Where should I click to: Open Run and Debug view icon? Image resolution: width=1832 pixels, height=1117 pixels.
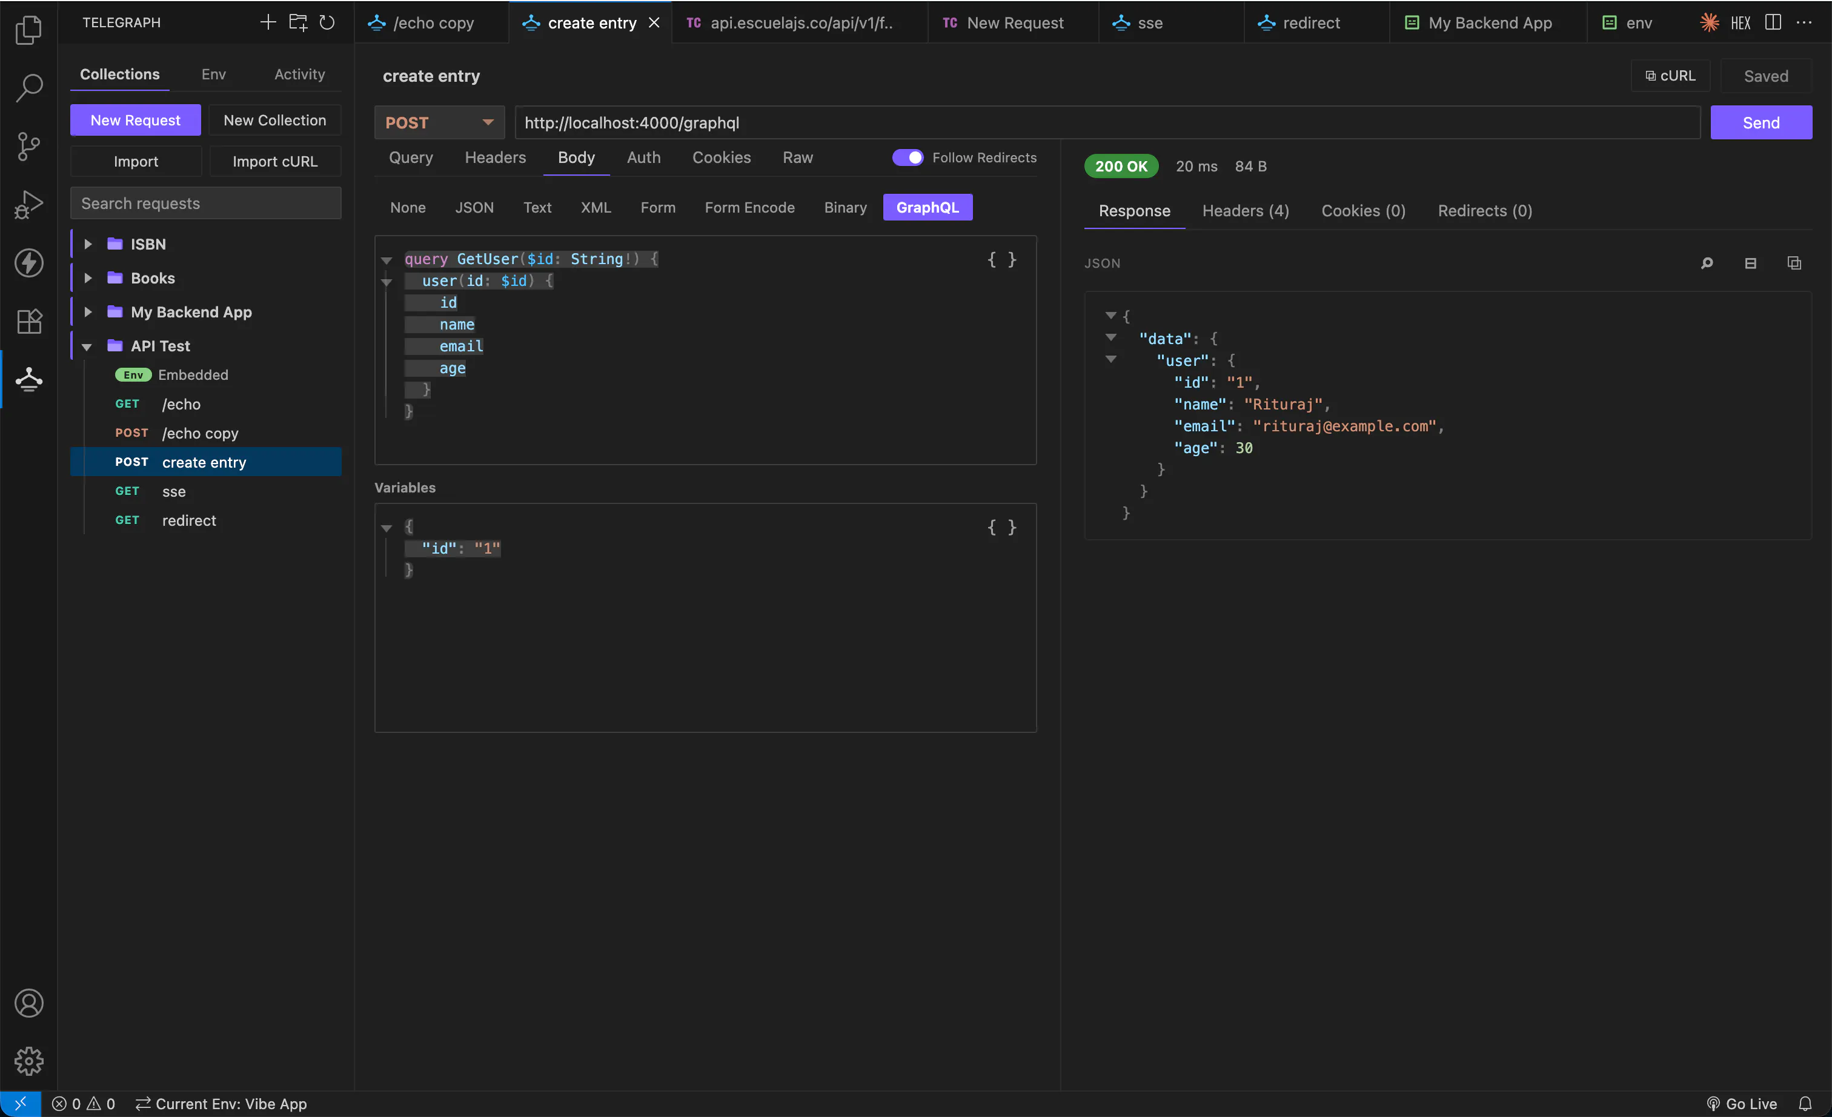click(28, 204)
